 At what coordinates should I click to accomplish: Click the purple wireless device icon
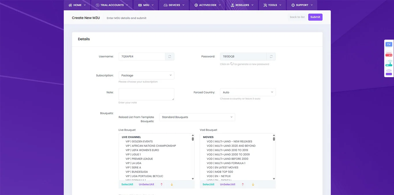[389, 72]
